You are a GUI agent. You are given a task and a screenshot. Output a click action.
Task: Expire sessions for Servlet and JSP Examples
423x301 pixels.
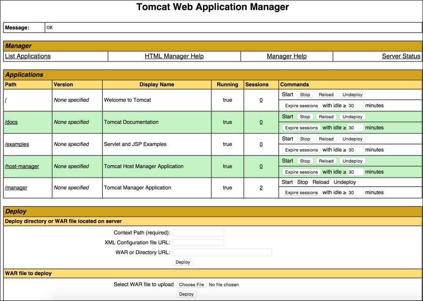pyautogui.click(x=301, y=150)
